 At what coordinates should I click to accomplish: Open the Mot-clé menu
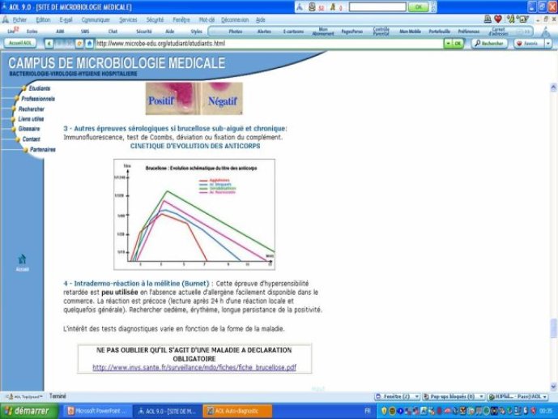click(x=207, y=20)
